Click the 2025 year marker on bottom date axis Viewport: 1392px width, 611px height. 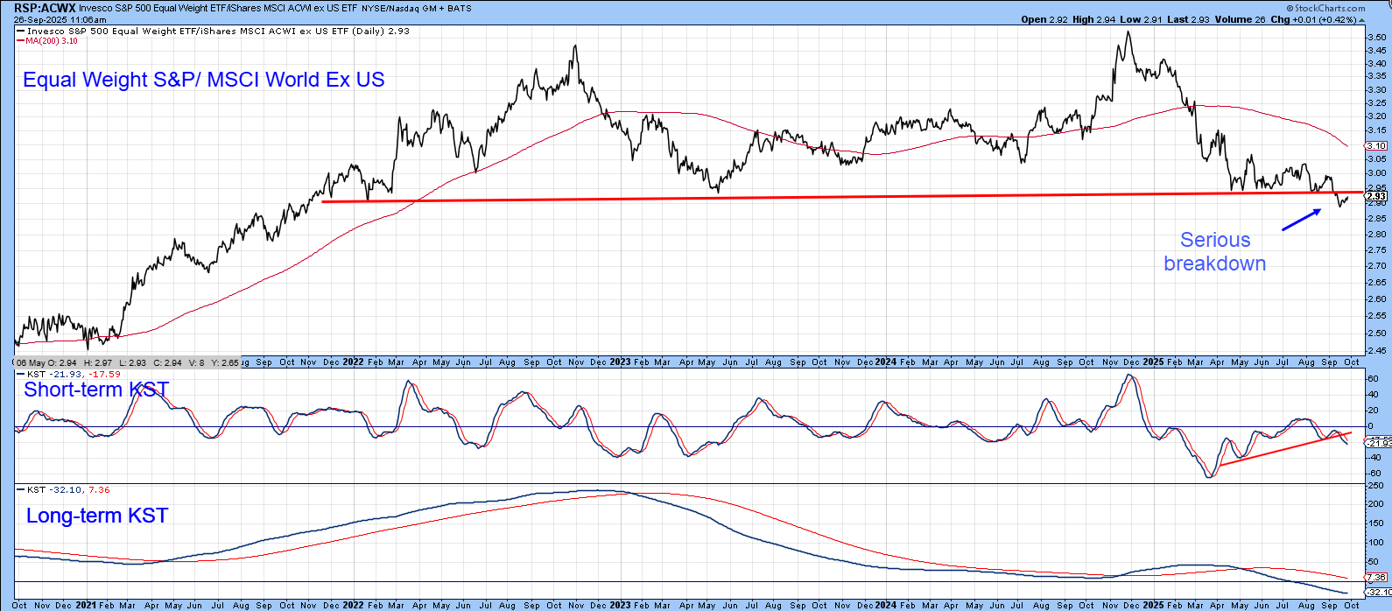tap(1152, 605)
